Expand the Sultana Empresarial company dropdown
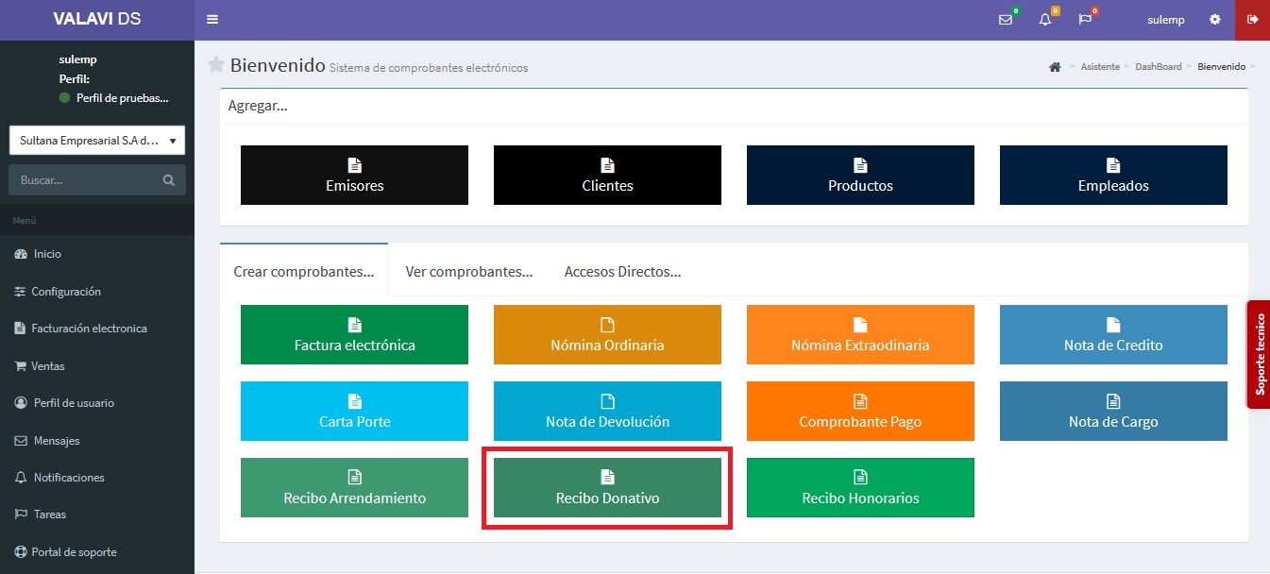The height and width of the screenshot is (574, 1270). point(97,141)
